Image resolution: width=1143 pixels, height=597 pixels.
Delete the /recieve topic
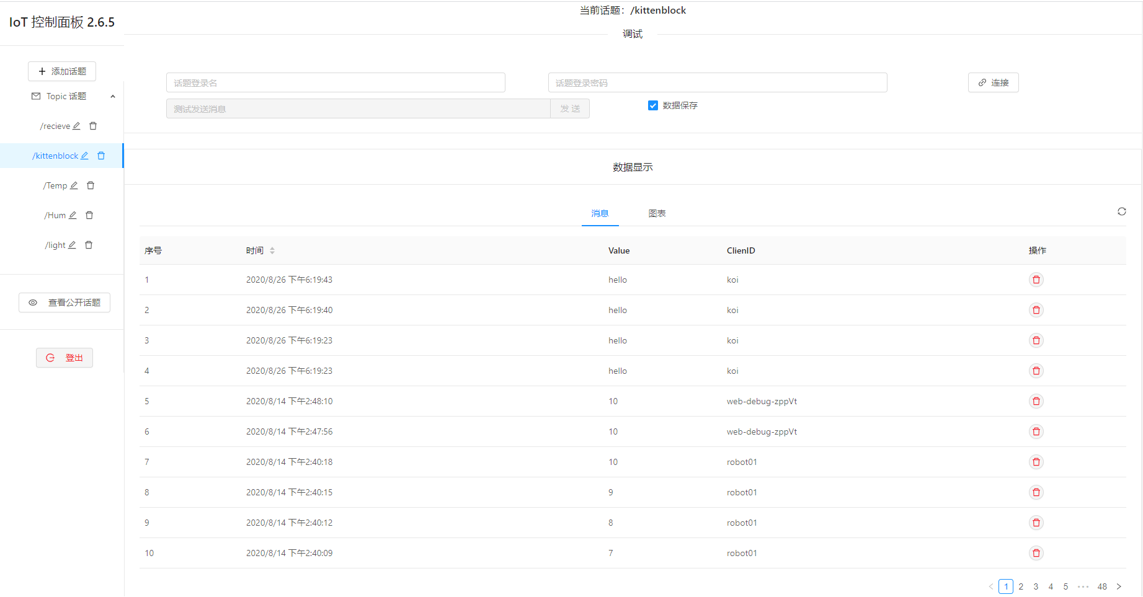point(93,126)
